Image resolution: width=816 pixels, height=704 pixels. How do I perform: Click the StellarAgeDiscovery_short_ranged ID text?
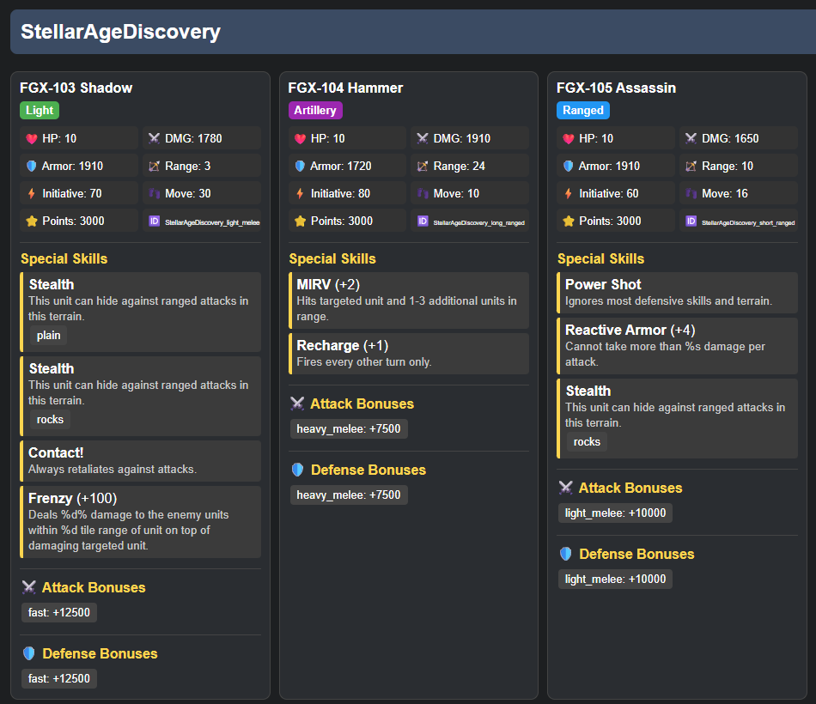748,222
